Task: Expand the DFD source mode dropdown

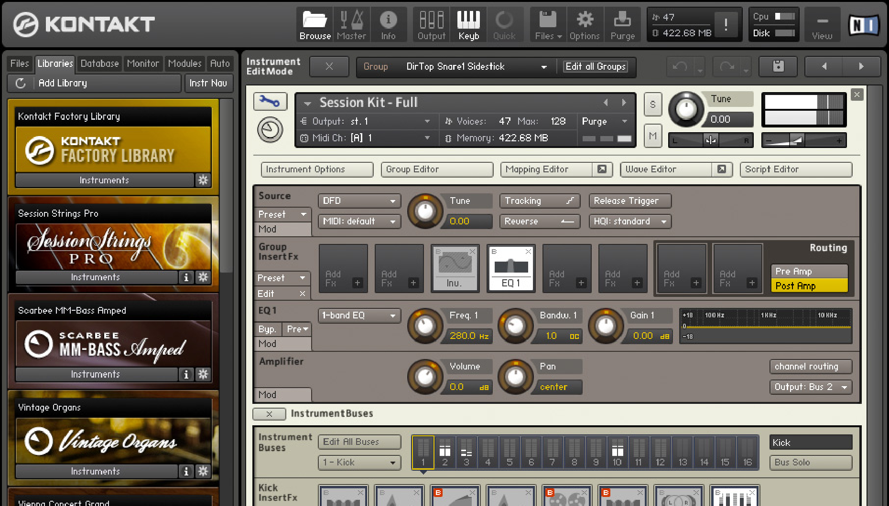Action: tap(359, 201)
